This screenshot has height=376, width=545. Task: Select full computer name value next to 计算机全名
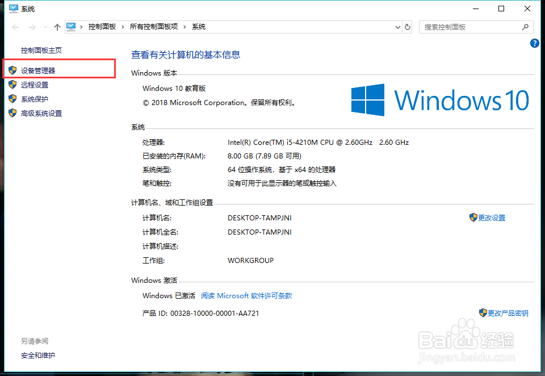pyautogui.click(x=259, y=232)
